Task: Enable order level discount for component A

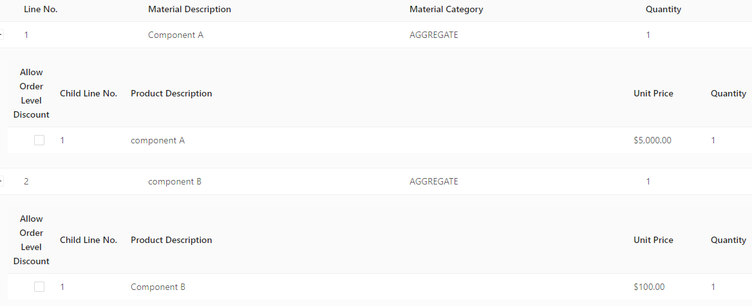Action: click(x=39, y=140)
